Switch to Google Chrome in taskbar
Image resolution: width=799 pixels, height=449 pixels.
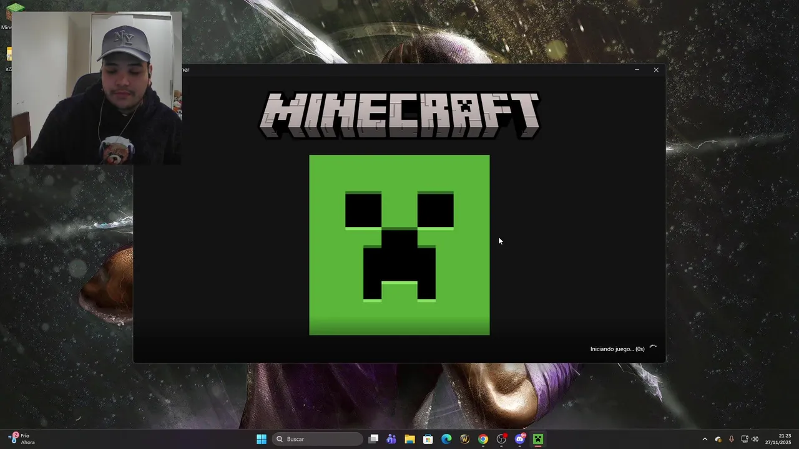point(483,439)
